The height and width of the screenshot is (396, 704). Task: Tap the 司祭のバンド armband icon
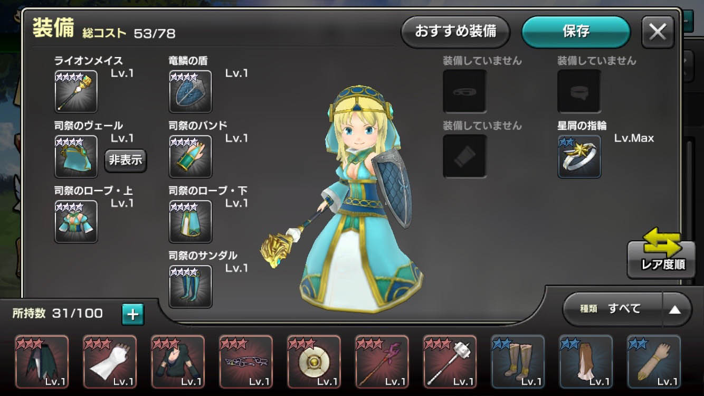191,156
